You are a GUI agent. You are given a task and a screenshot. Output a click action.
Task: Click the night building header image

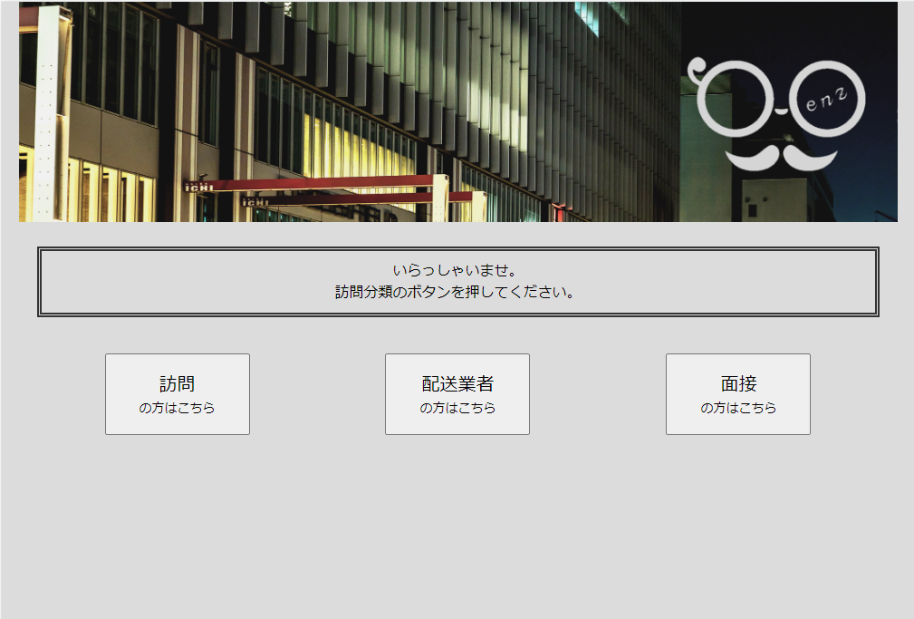click(458, 111)
